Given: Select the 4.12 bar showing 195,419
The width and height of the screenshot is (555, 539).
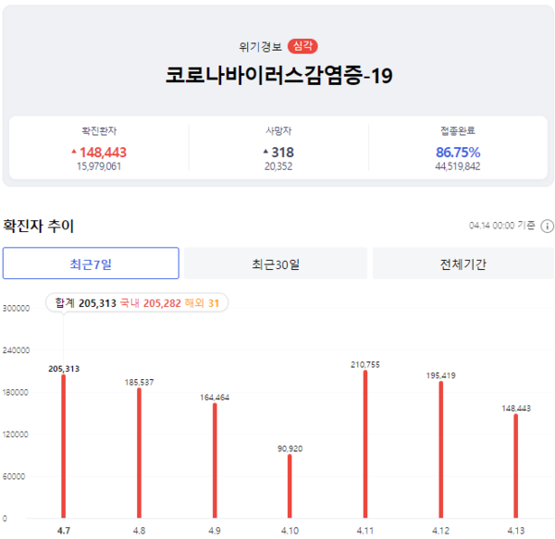Looking at the screenshot, I should [440, 449].
